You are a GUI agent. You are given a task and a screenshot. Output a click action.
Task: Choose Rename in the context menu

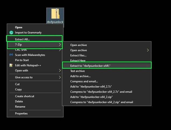(35, 107)
